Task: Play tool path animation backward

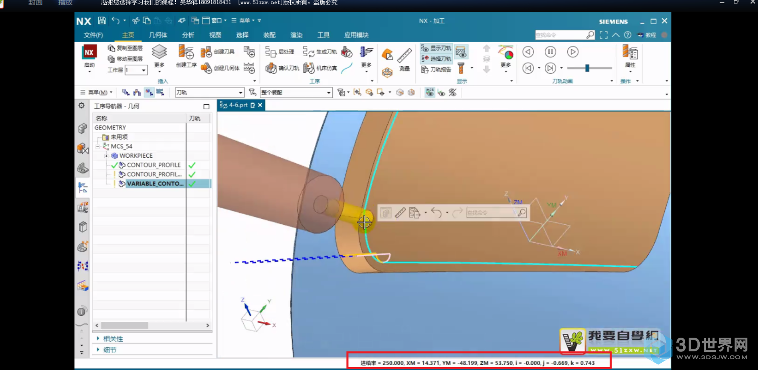Action: (x=528, y=52)
